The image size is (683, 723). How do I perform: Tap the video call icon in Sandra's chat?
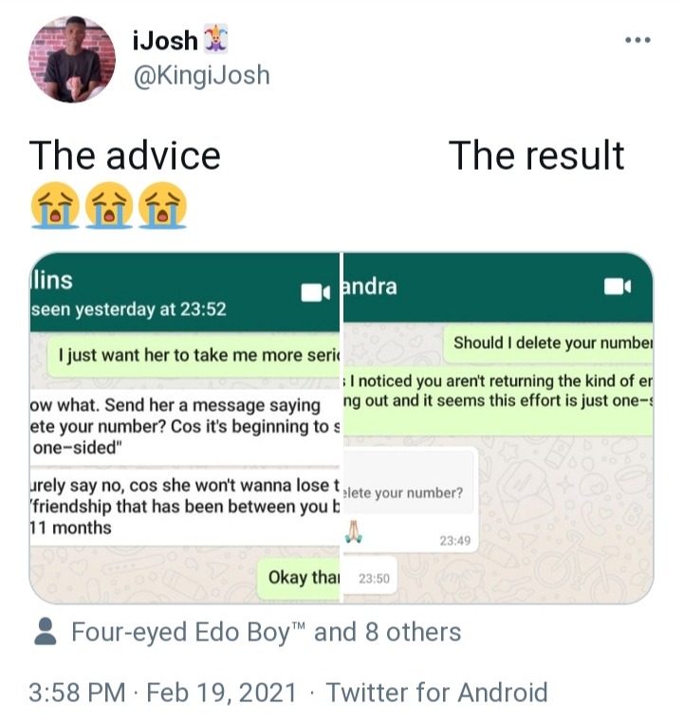tap(618, 287)
